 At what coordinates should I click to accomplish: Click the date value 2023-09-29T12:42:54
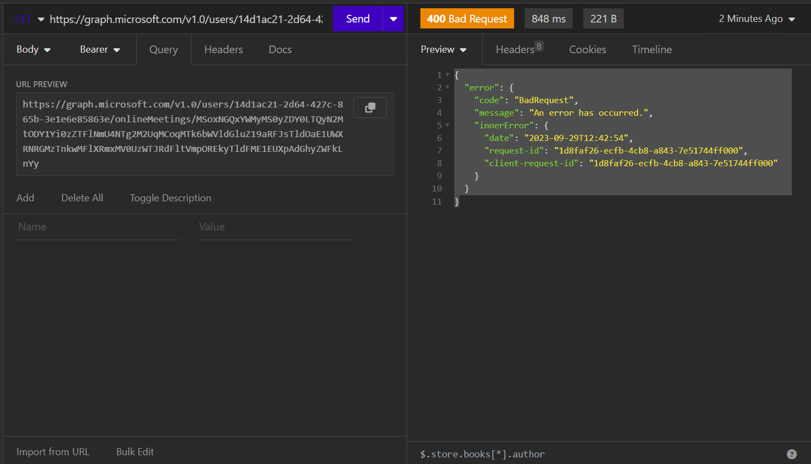(577, 138)
